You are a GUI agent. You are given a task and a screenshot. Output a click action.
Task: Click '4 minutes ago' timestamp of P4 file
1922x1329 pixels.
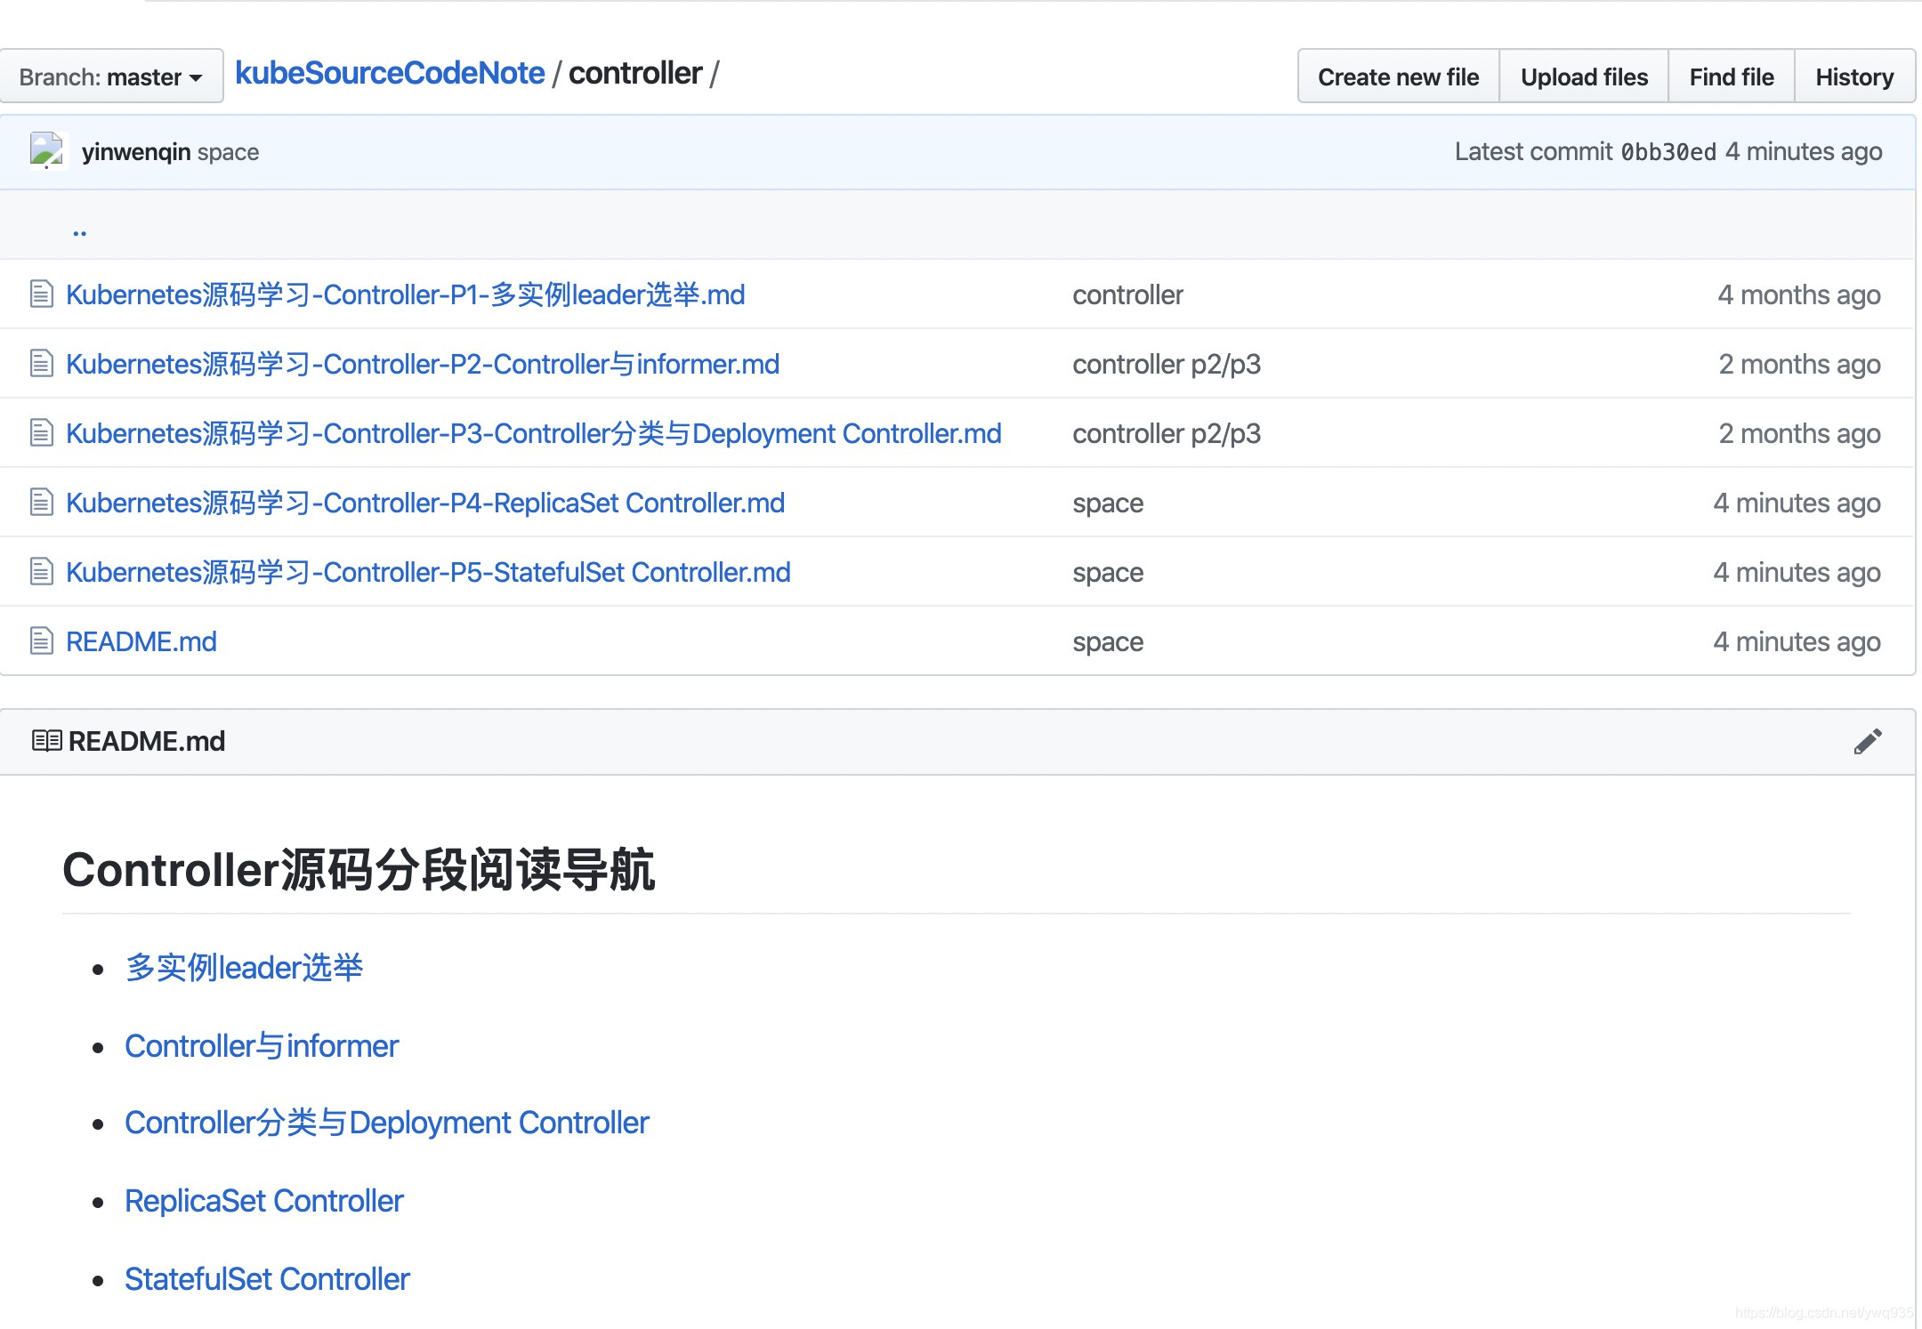click(x=1797, y=503)
